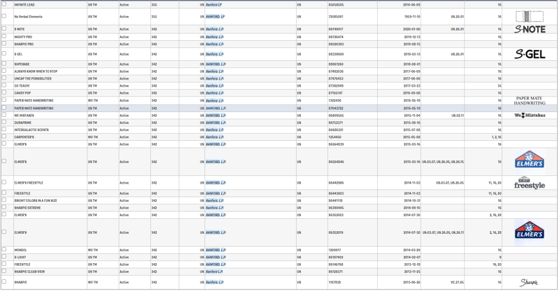Screen dimensions: 558x291
Task: Open the We Mistakes logo thumbnail
Action: (x=530, y=115)
